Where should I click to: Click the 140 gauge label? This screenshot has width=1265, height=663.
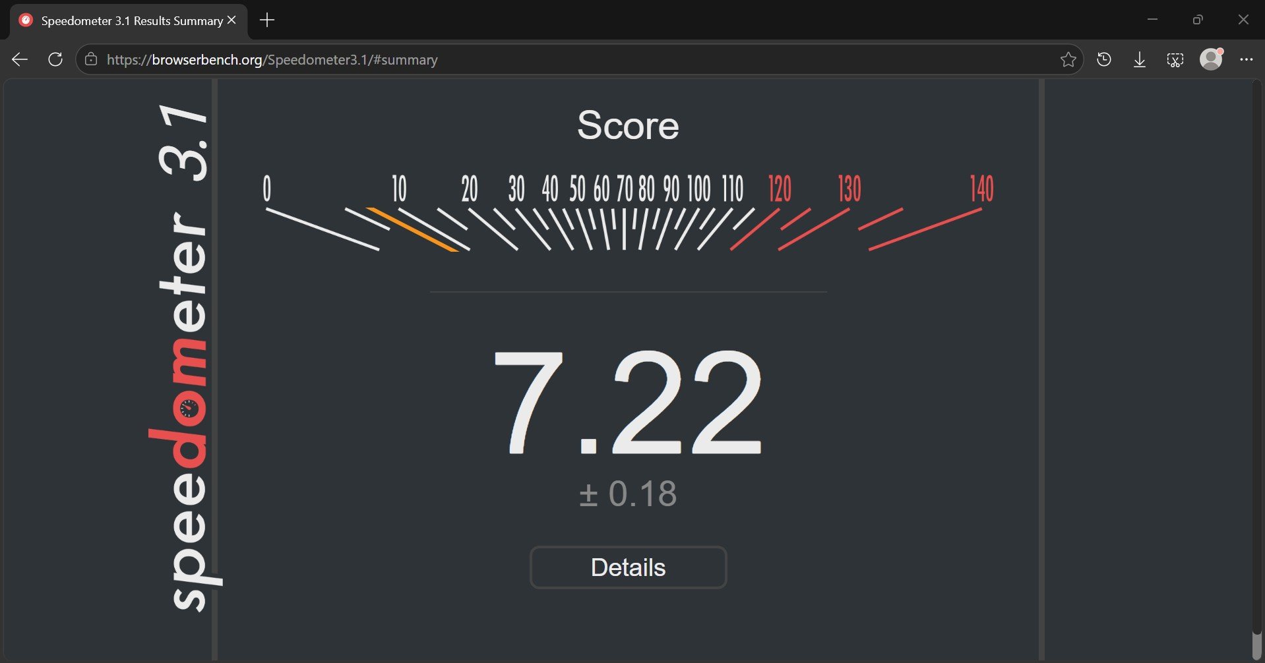coord(981,188)
